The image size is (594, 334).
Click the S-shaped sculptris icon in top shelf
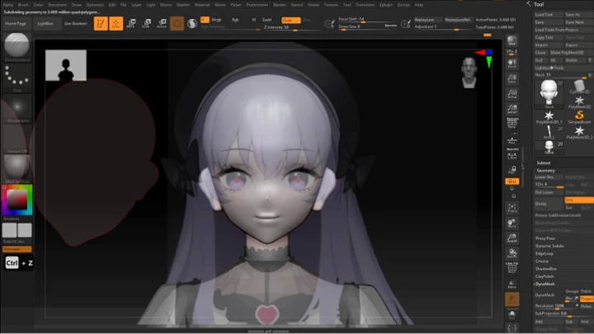point(192,23)
